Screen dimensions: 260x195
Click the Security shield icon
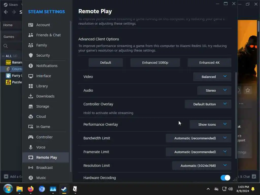31,55
